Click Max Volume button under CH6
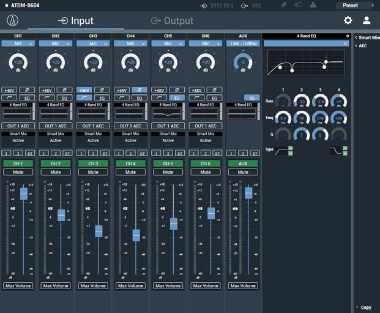The image size is (380, 313). (206, 286)
